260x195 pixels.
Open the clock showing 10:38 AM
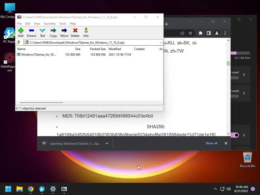point(241,189)
